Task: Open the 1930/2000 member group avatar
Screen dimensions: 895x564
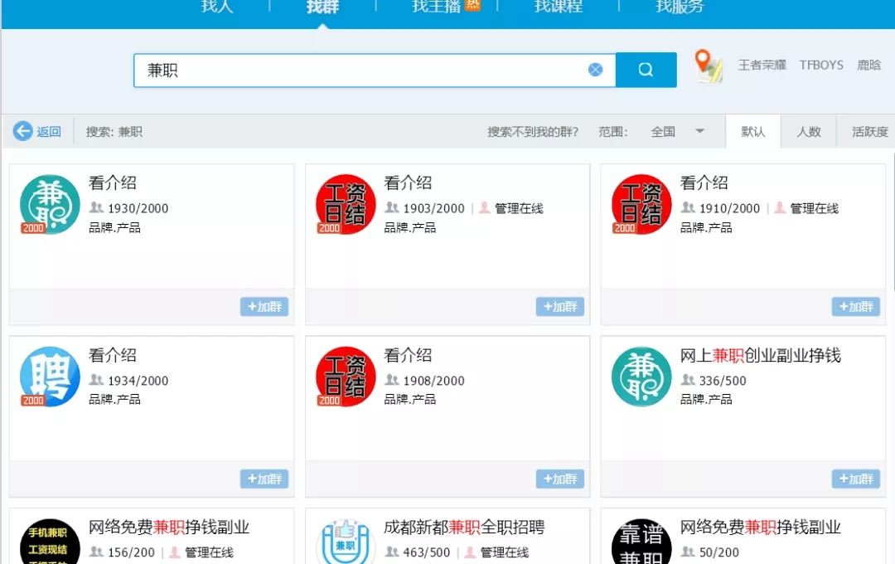Action: point(50,204)
